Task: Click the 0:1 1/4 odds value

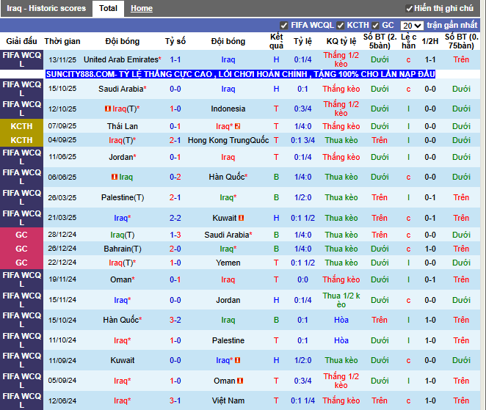Action: click(302, 400)
